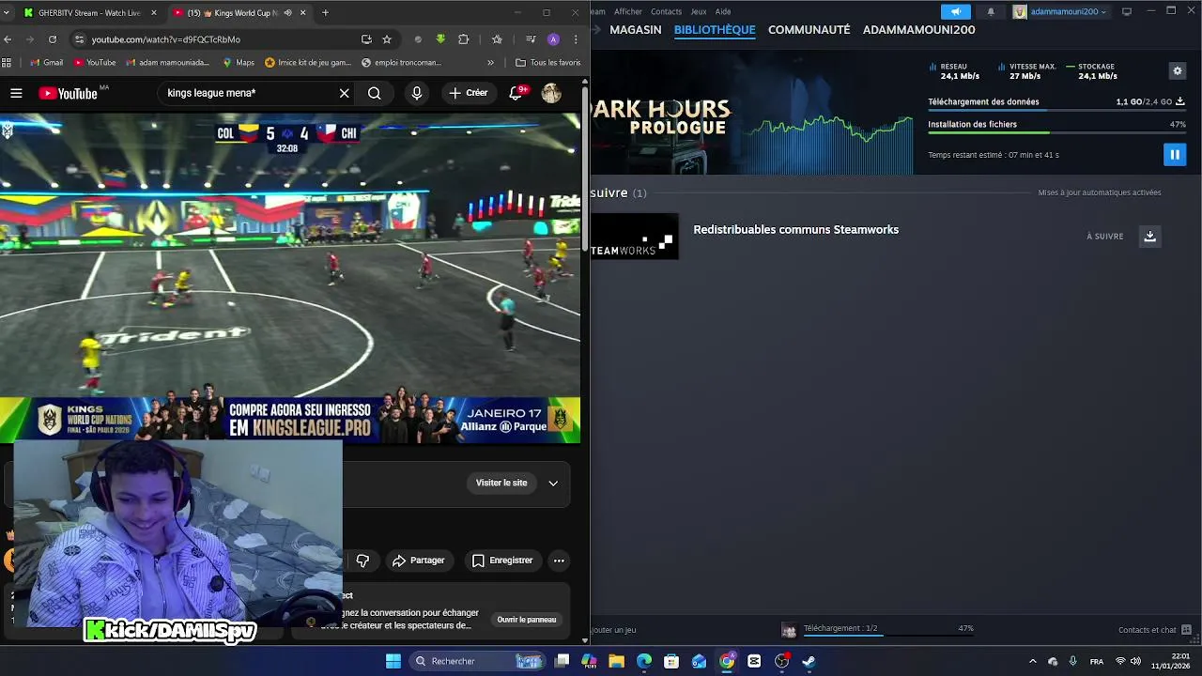Click STOCKAGE 24,1 Mb/s stat
Image resolution: width=1202 pixels, height=676 pixels.
(1092, 71)
